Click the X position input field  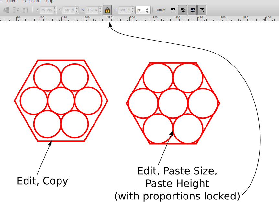pos(46,10)
